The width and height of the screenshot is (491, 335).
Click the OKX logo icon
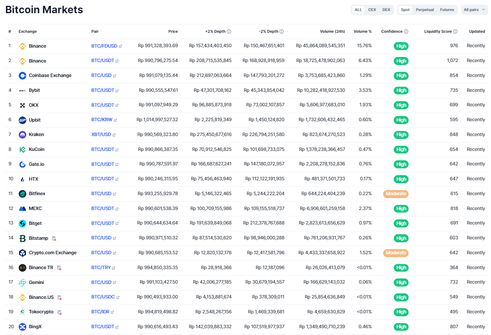coord(22,105)
